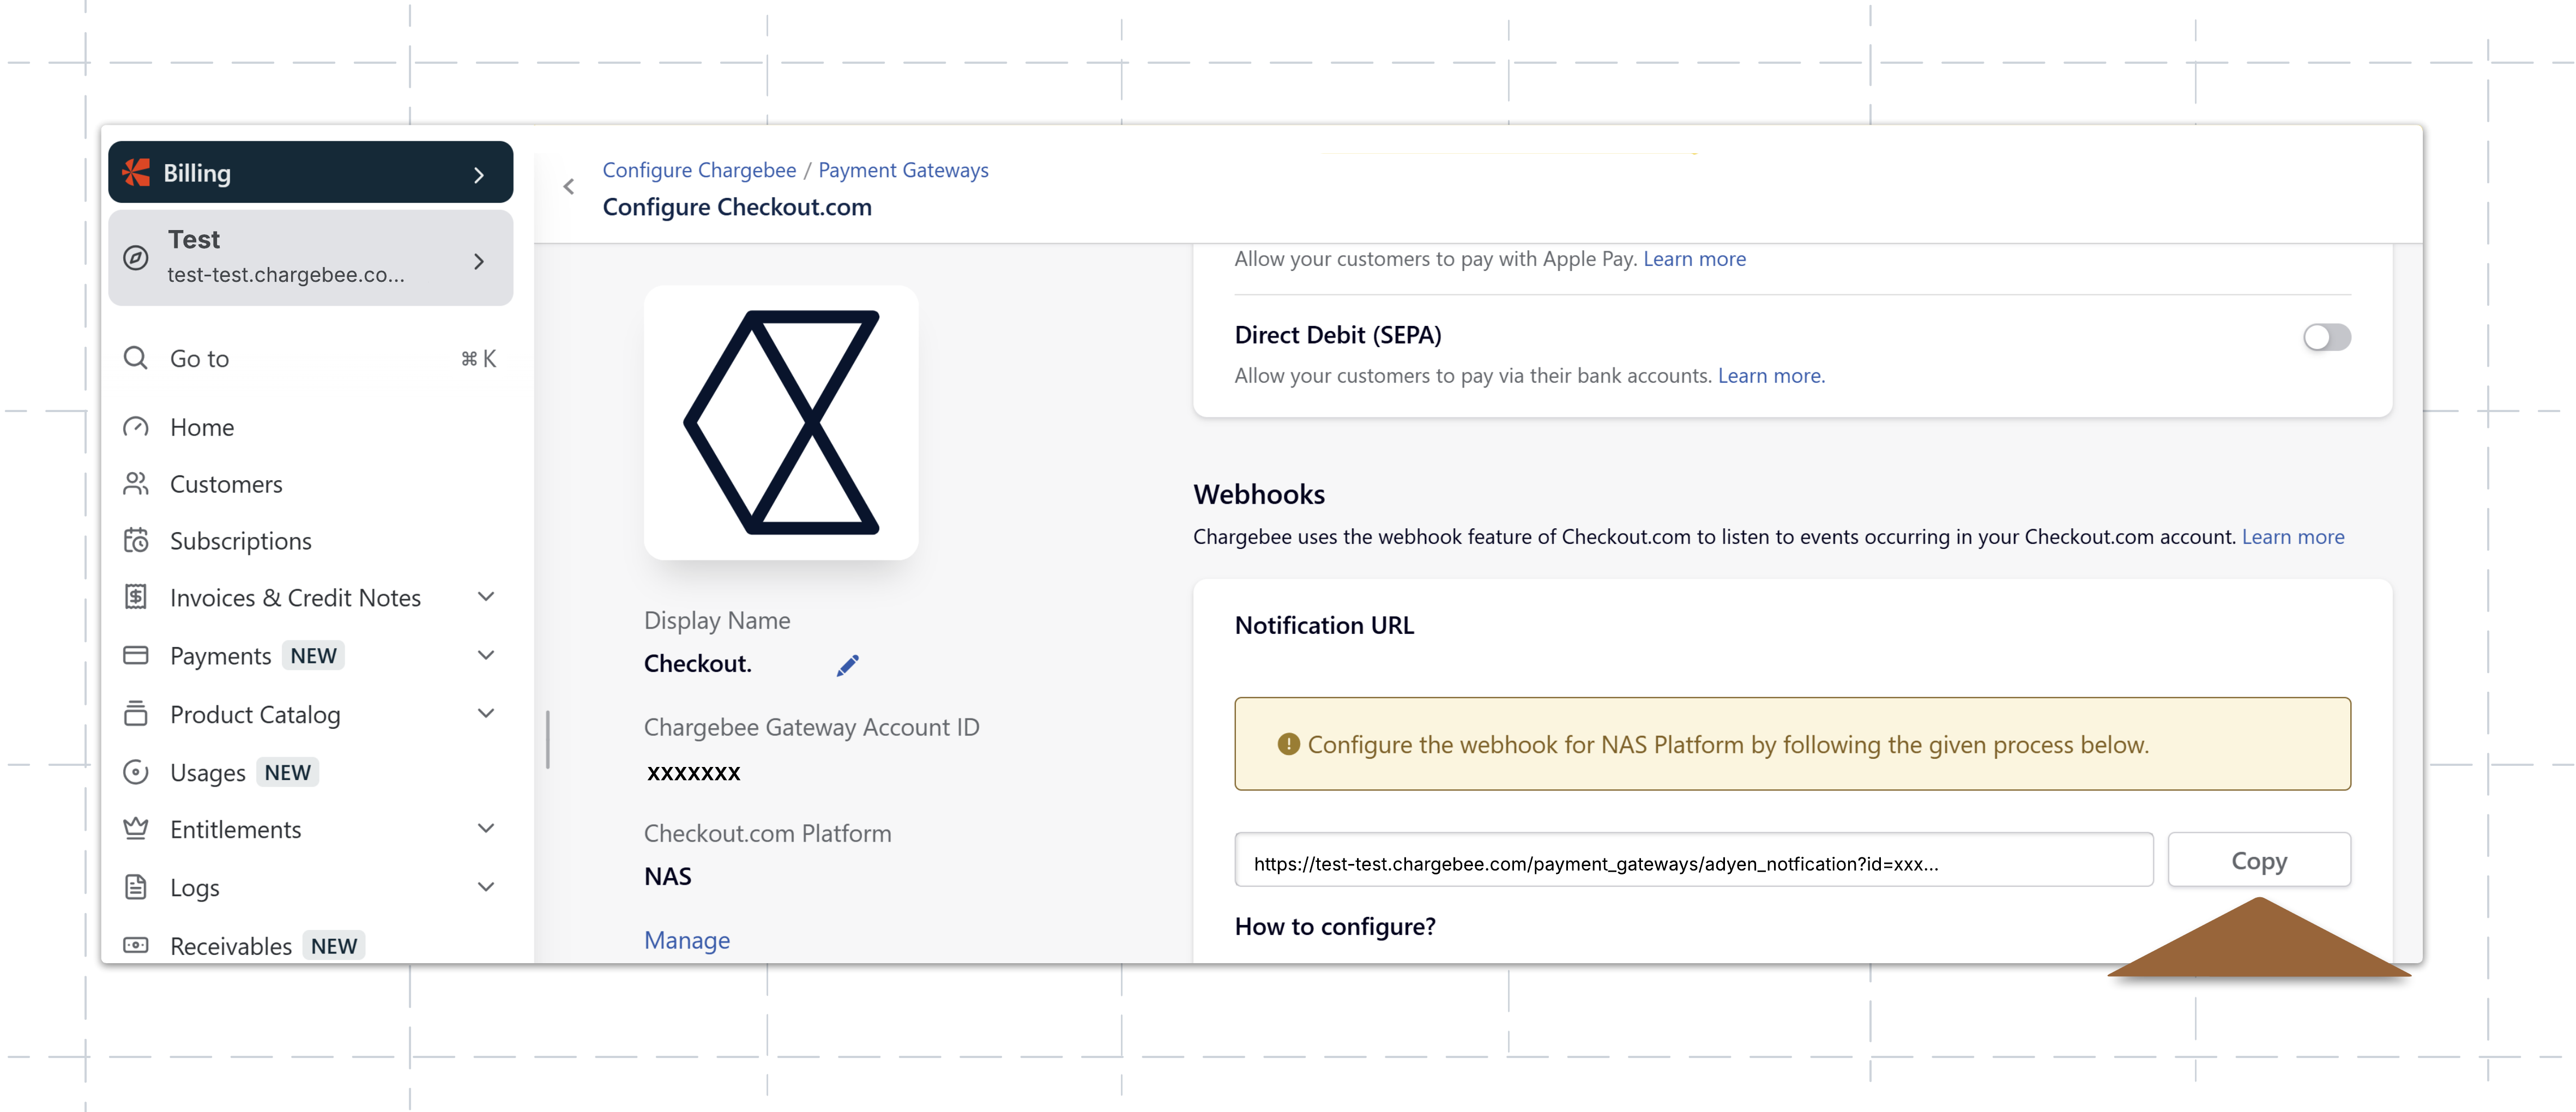The image size is (2576, 1112).
Task: Expand the Payments submenu chevron
Action: tap(486, 655)
